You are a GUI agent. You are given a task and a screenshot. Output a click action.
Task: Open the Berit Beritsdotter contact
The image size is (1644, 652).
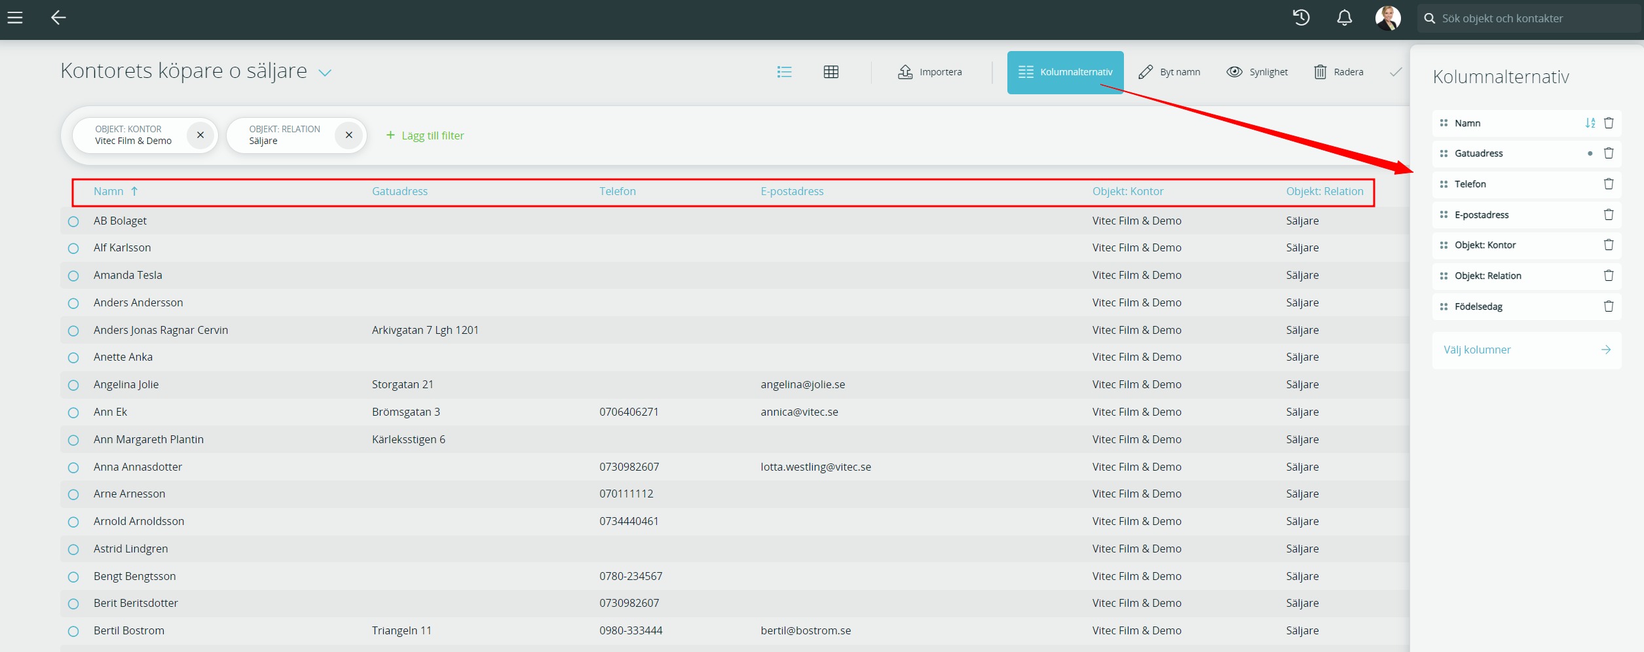136,603
